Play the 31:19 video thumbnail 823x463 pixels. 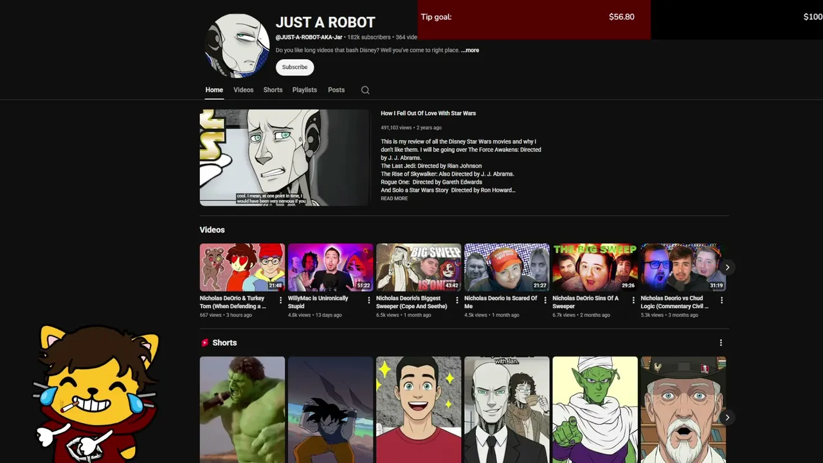coord(683,268)
